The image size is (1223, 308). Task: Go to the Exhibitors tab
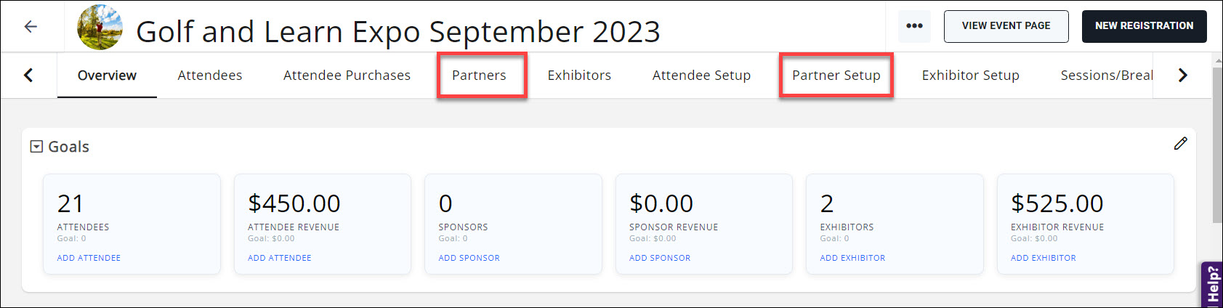point(579,76)
